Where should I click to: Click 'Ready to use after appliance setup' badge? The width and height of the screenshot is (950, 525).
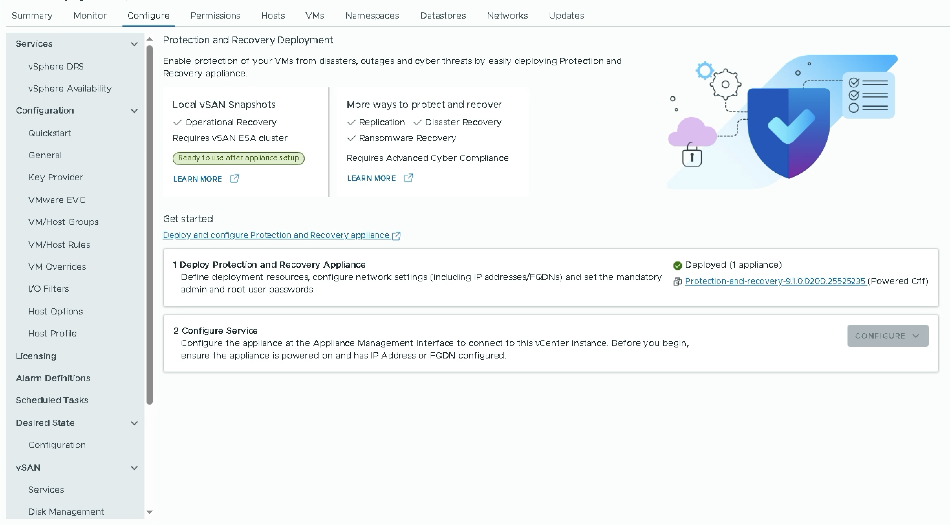coord(238,158)
